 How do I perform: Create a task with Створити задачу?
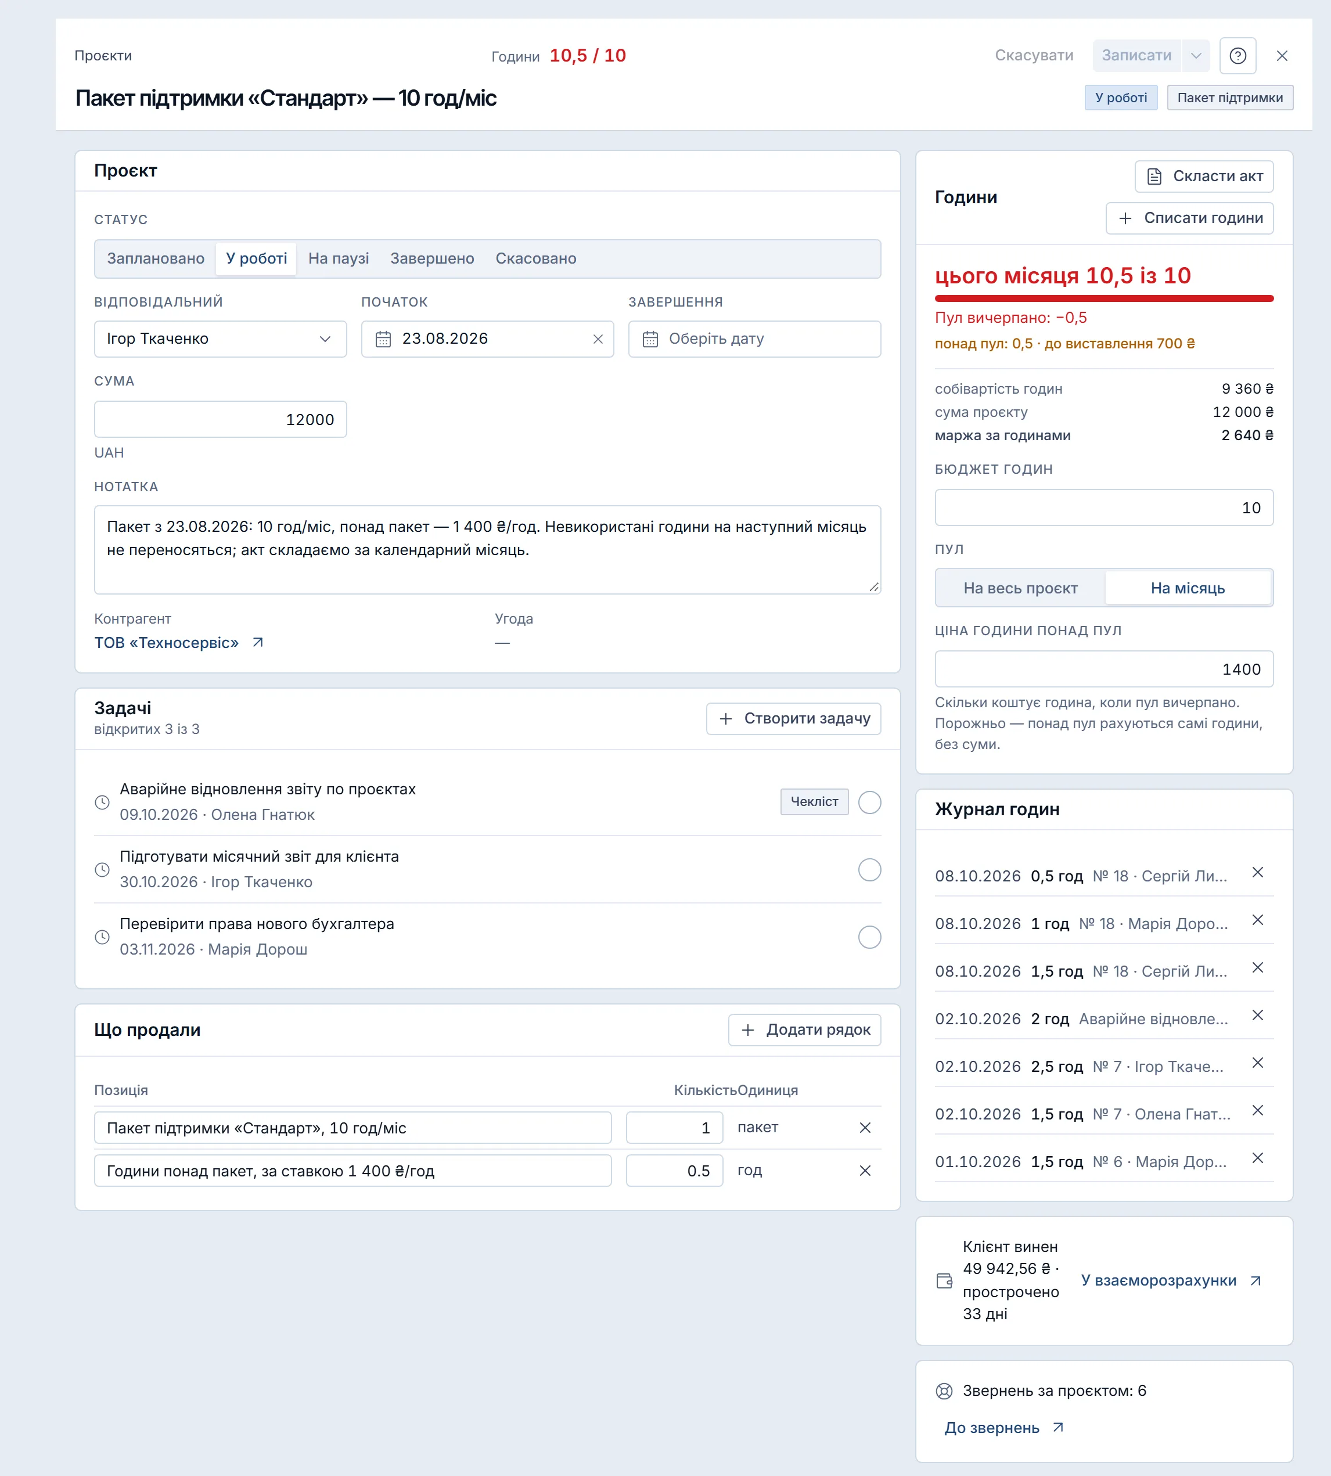click(793, 719)
